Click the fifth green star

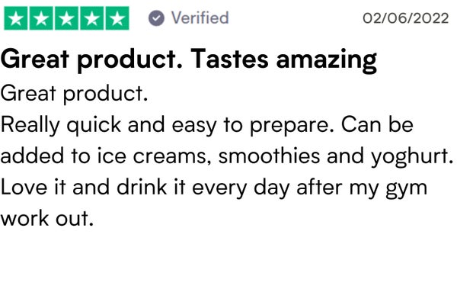117,18
